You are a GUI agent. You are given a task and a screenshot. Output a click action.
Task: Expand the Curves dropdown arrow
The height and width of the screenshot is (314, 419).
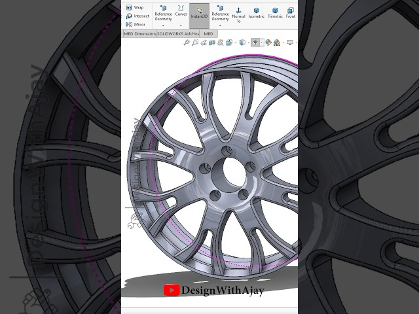tap(181, 25)
